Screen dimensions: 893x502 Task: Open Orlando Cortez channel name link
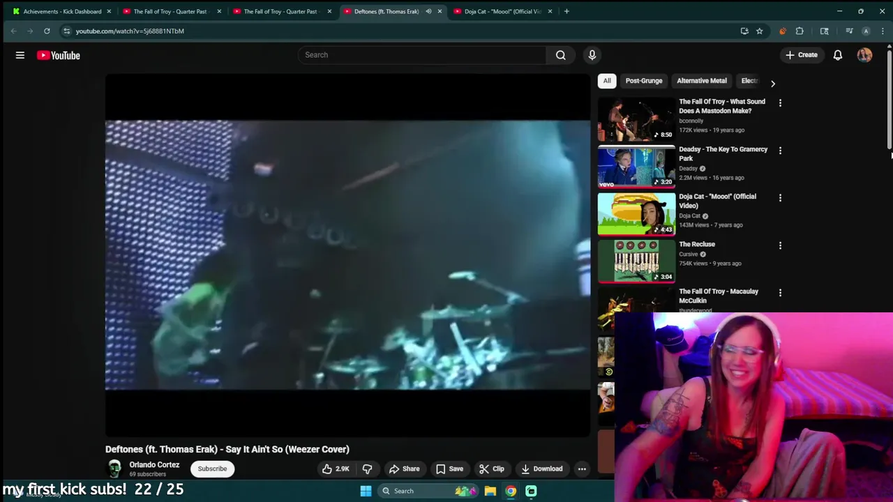(154, 464)
